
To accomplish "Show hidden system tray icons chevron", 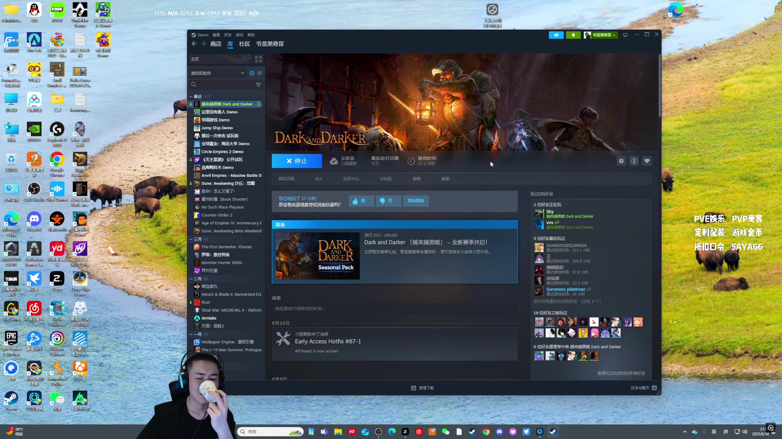I will (x=685, y=432).
